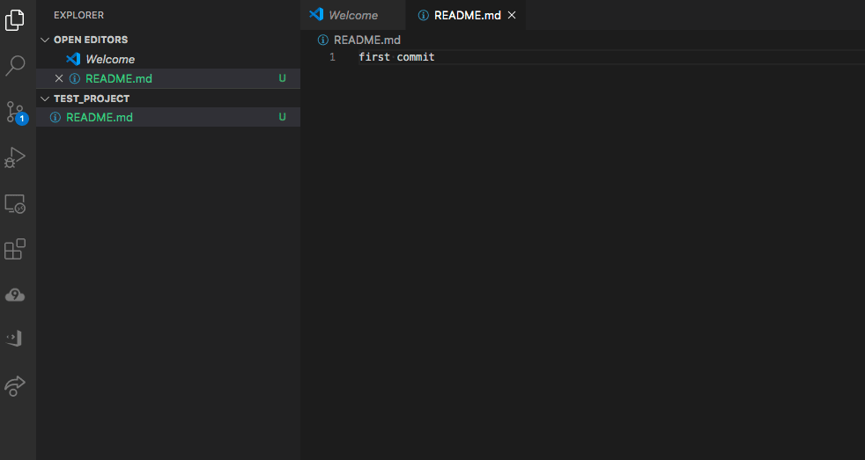The image size is (865, 460).
Task: Click the EXPLORER panel title
Action: tap(78, 15)
